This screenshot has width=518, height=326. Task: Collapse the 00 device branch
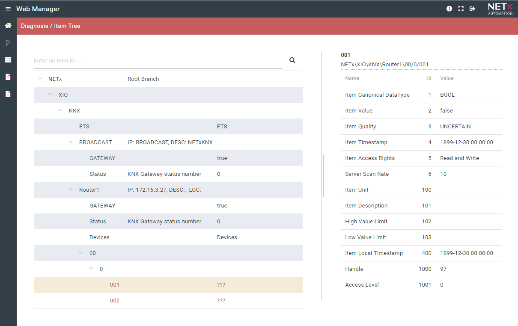point(81,253)
